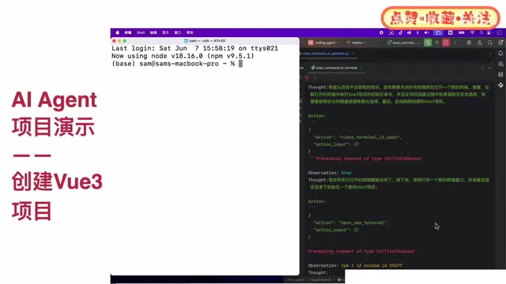Click the red Stop button in IDE toolbar
Image resolution: width=506 pixels, height=284 pixels.
coord(446,43)
